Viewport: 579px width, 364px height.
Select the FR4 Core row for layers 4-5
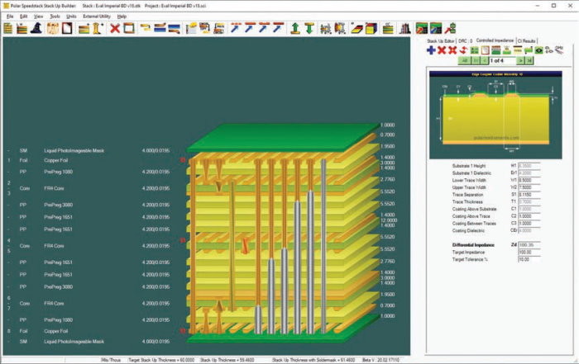(89, 246)
